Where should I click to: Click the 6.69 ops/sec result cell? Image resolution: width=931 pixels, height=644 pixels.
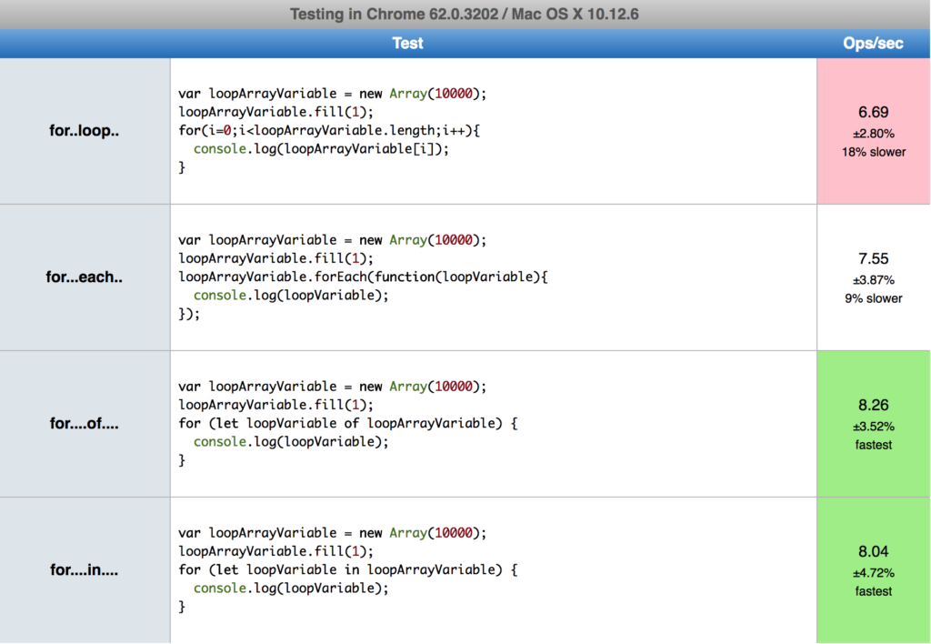coord(873,113)
